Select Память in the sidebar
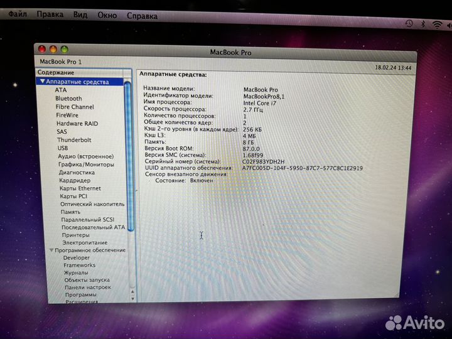Image resolution: width=452 pixels, height=339 pixels. point(70,212)
